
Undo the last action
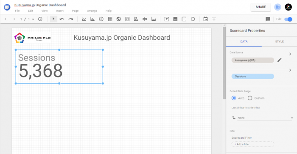(x=62, y=19)
